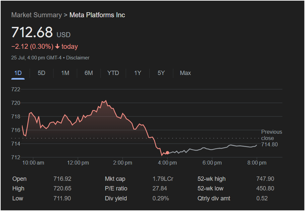The height and width of the screenshot is (211, 305).
Task: Click the red down arrow icon
Action: tap(58, 46)
